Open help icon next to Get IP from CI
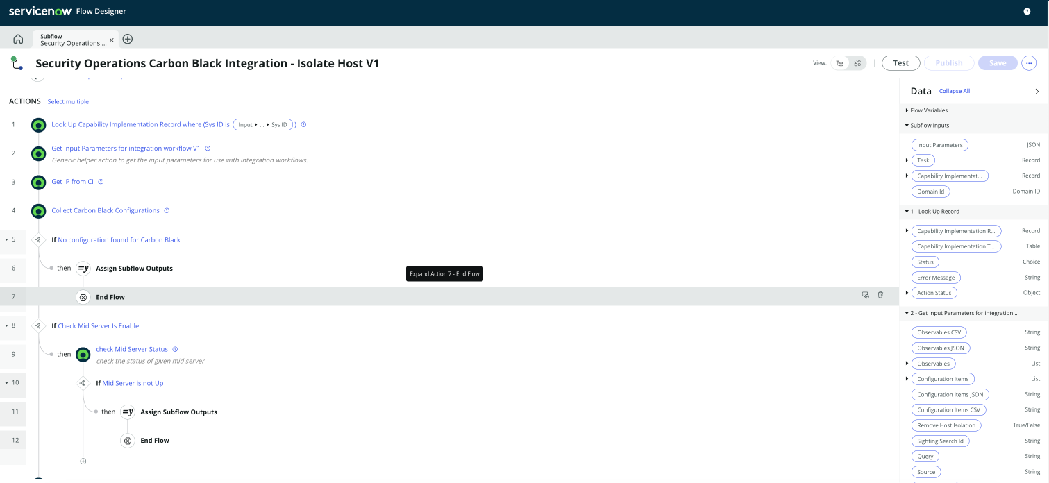The image size is (1049, 483). click(x=101, y=182)
